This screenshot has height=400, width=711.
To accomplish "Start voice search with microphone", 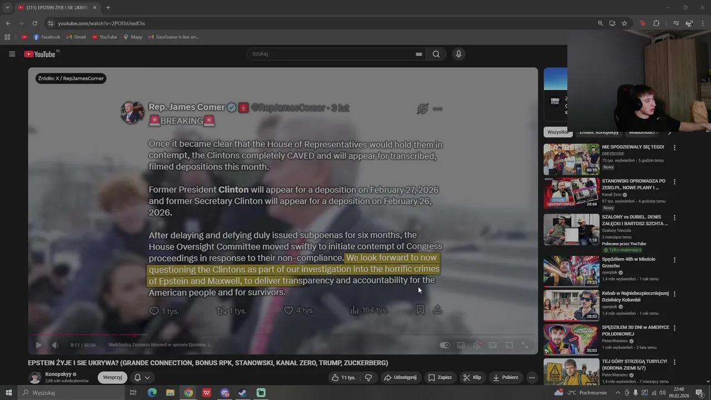I will (458, 54).
